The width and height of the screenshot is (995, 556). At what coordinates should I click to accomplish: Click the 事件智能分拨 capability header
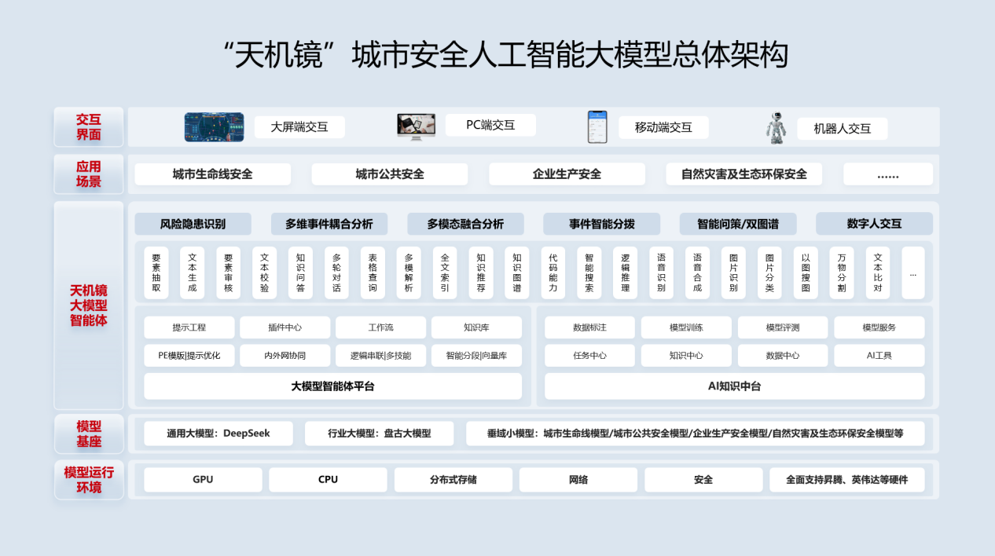[x=601, y=224]
